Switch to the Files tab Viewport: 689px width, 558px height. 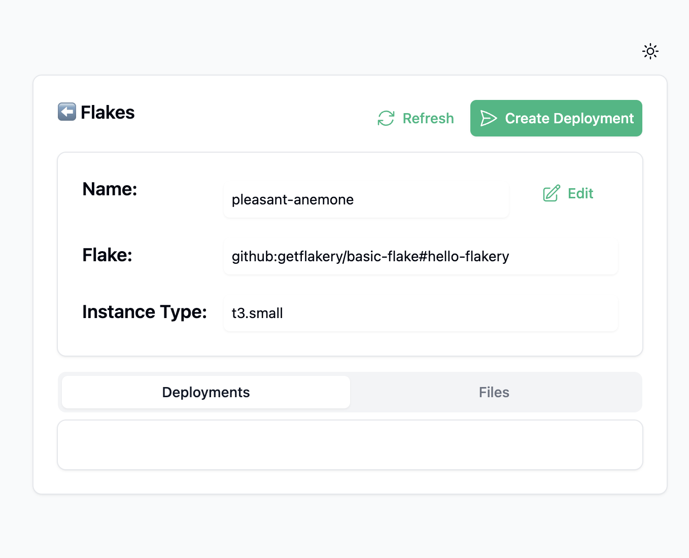pos(494,392)
